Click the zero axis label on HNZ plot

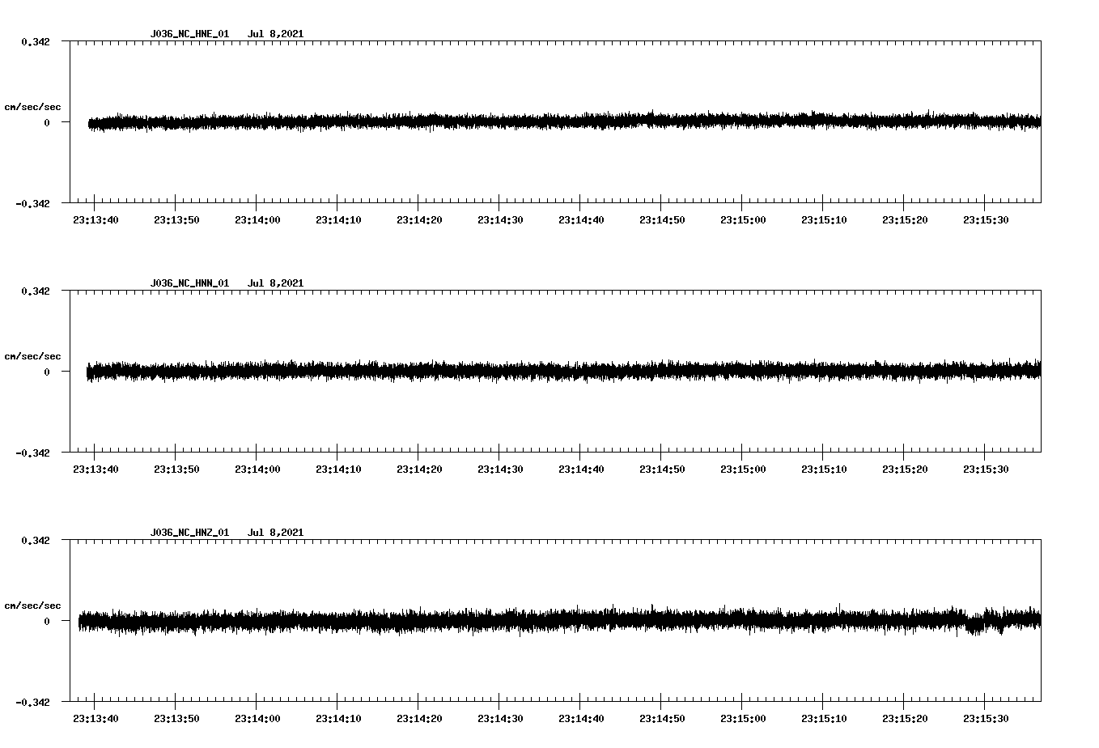(x=47, y=621)
